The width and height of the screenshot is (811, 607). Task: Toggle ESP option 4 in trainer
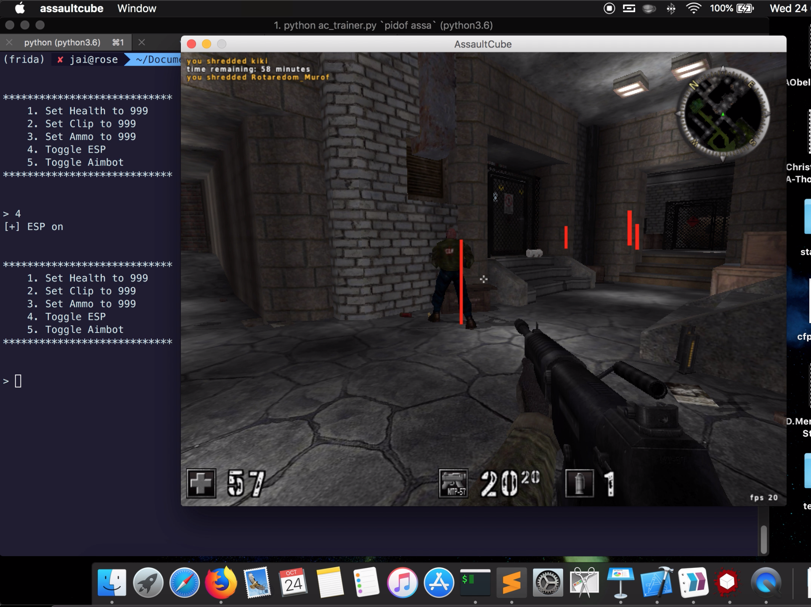click(76, 316)
